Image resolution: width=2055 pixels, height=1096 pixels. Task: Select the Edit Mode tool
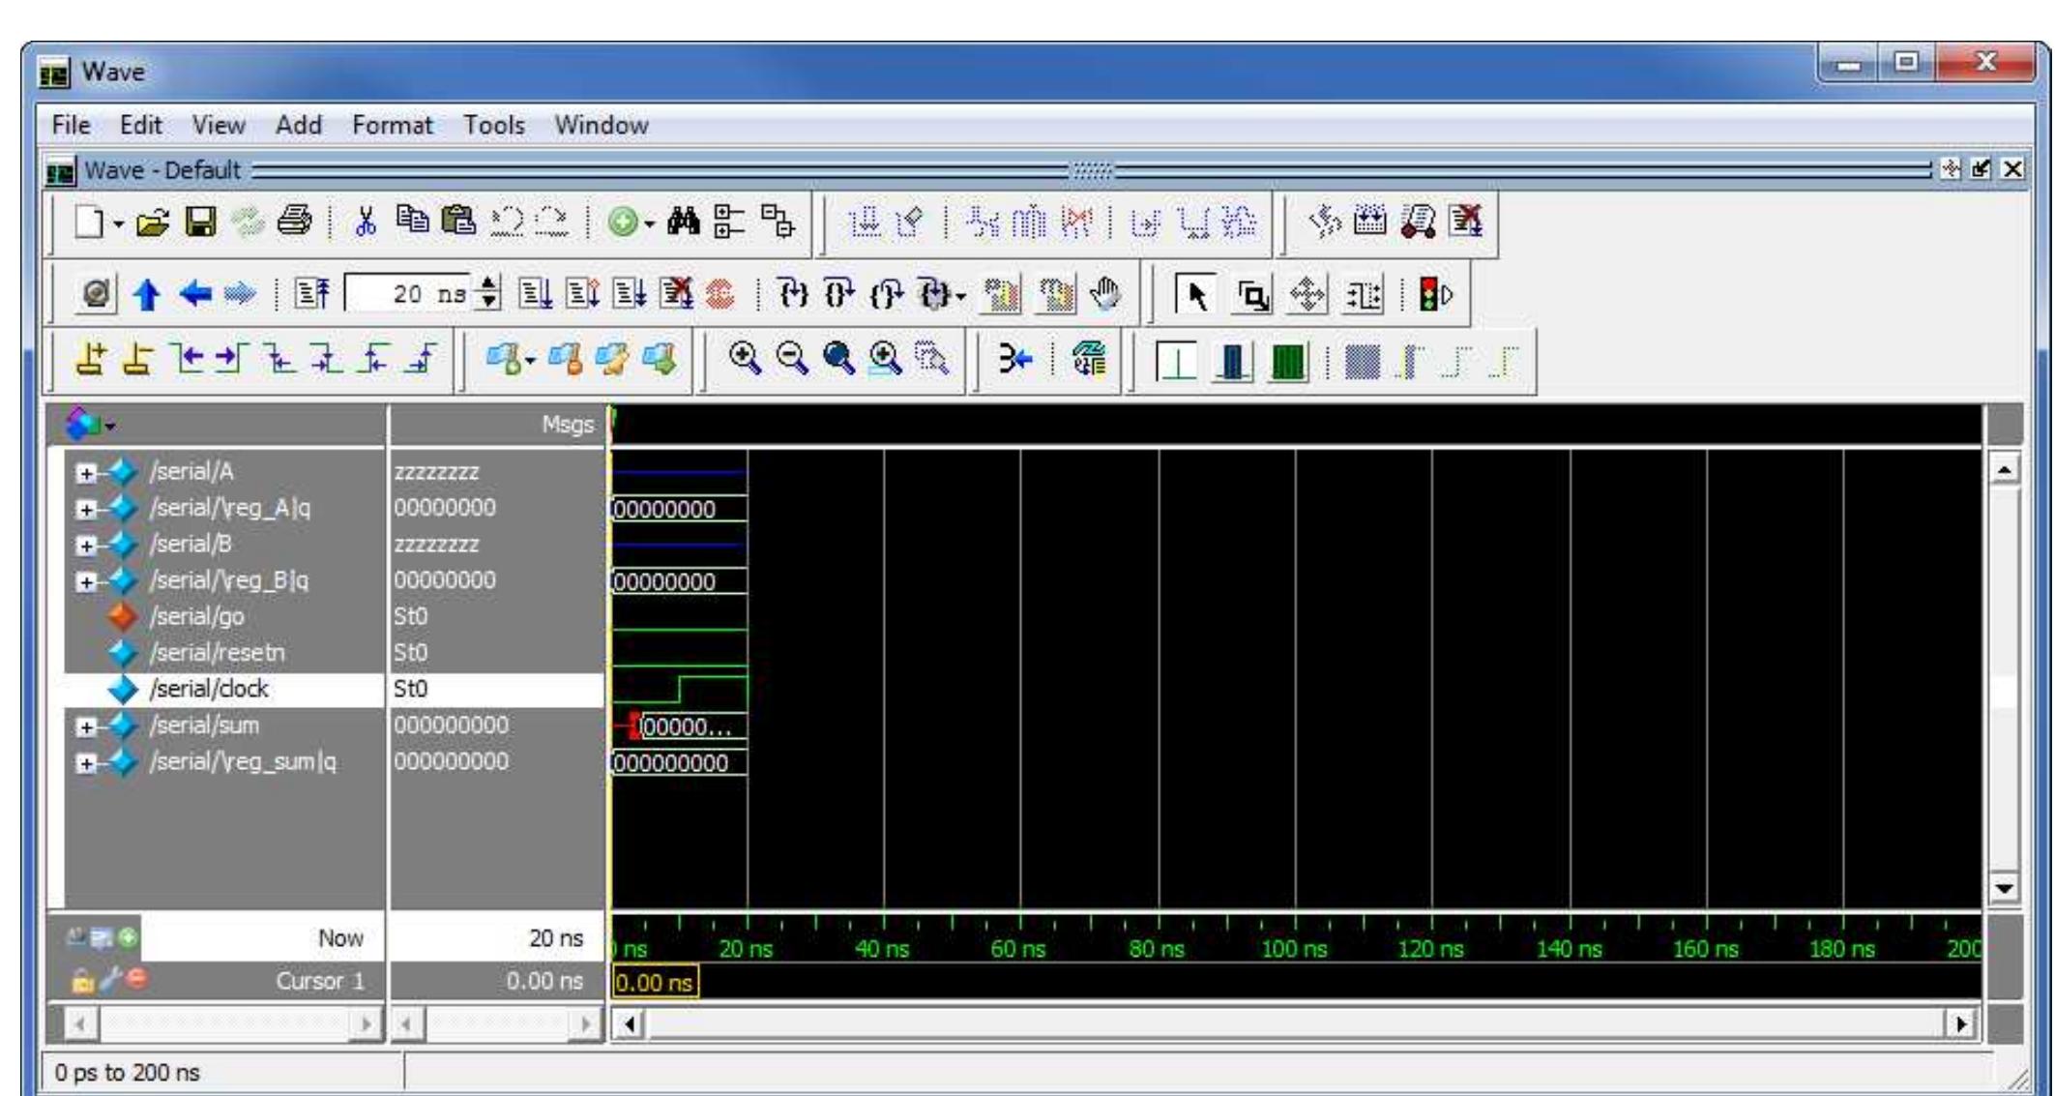click(x=1363, y=295)
